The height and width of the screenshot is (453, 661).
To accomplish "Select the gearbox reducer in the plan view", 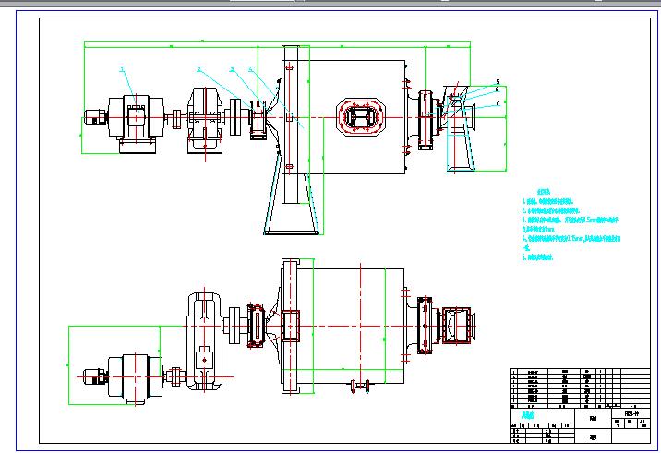I will coord(204,341).
